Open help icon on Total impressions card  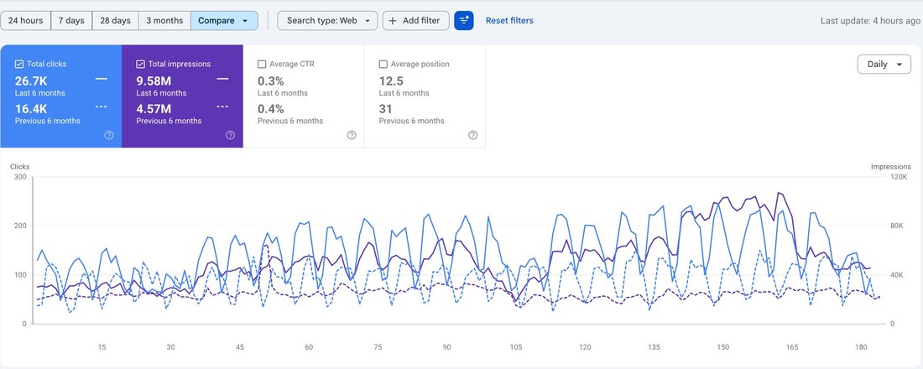click(x=230, y=135)
